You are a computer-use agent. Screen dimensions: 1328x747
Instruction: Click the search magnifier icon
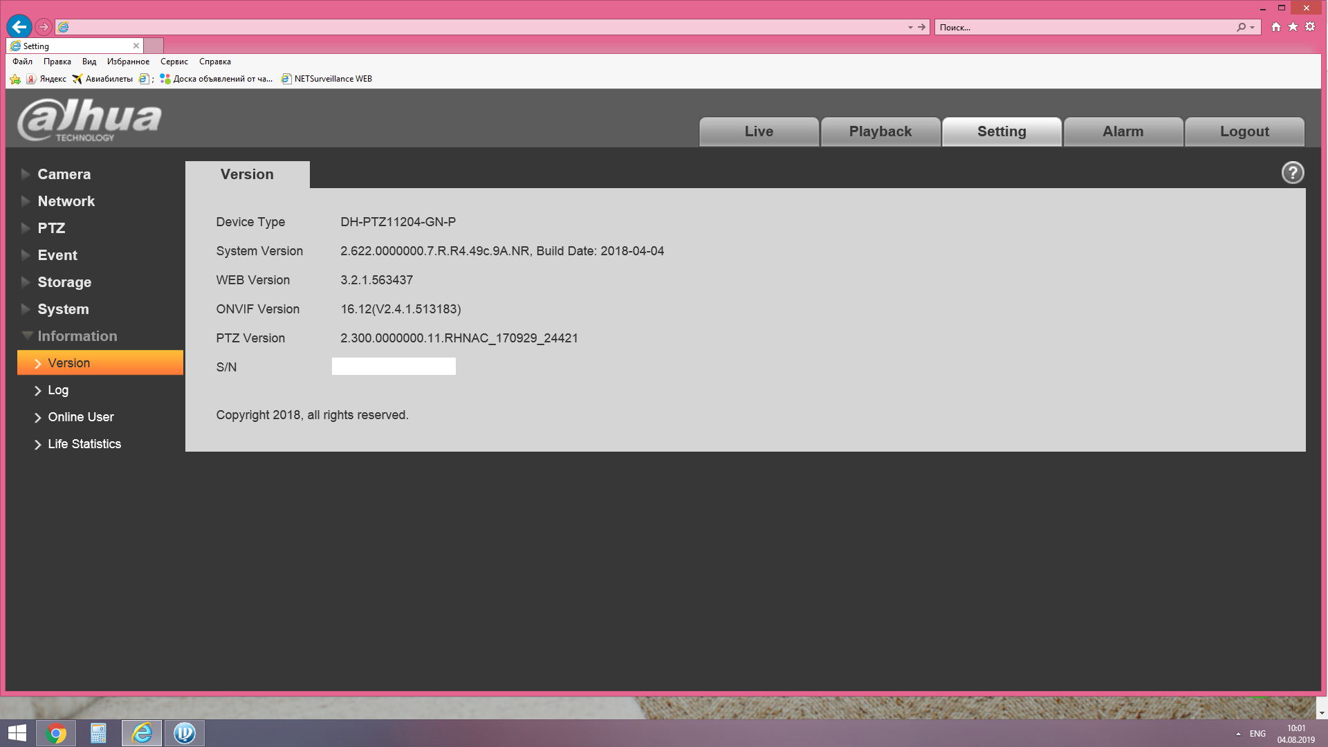click(x=1242, y=27)
